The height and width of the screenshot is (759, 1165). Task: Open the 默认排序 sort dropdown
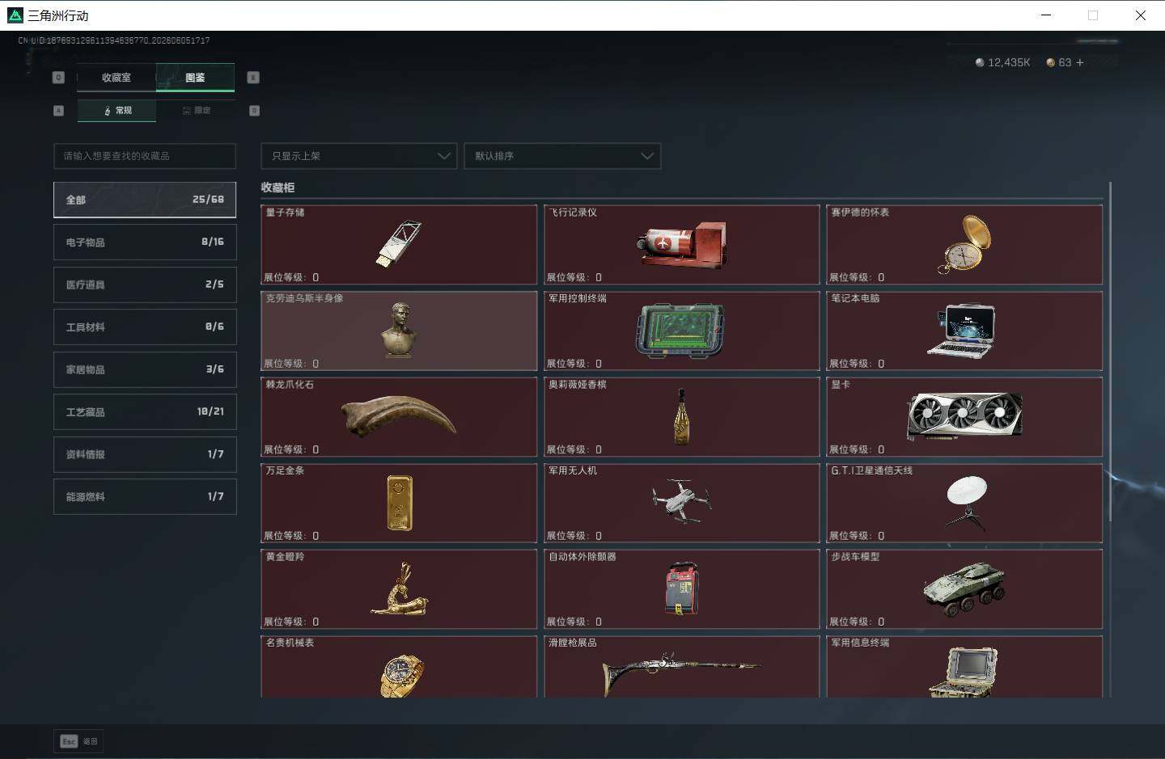click(562, 156)
